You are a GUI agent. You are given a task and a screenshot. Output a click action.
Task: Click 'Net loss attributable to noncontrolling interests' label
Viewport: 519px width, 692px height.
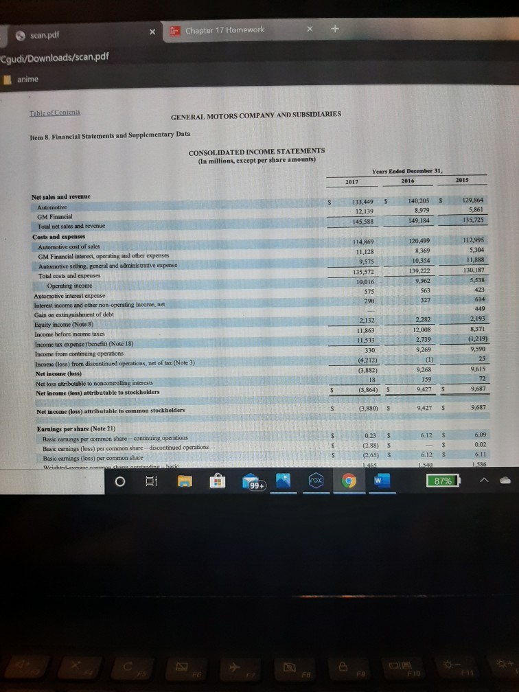(95, 383)
